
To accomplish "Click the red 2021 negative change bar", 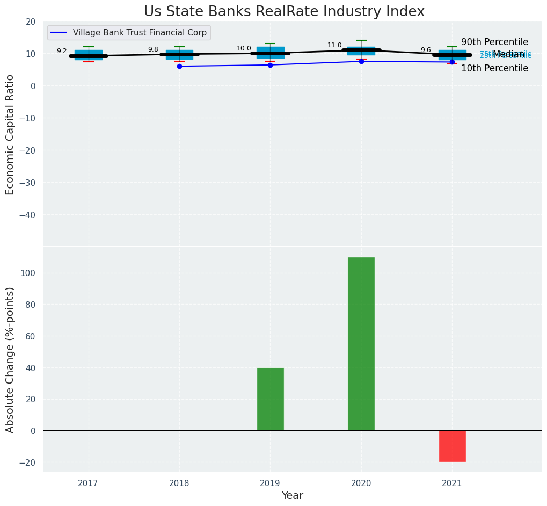I will click(x=452, y=446).
